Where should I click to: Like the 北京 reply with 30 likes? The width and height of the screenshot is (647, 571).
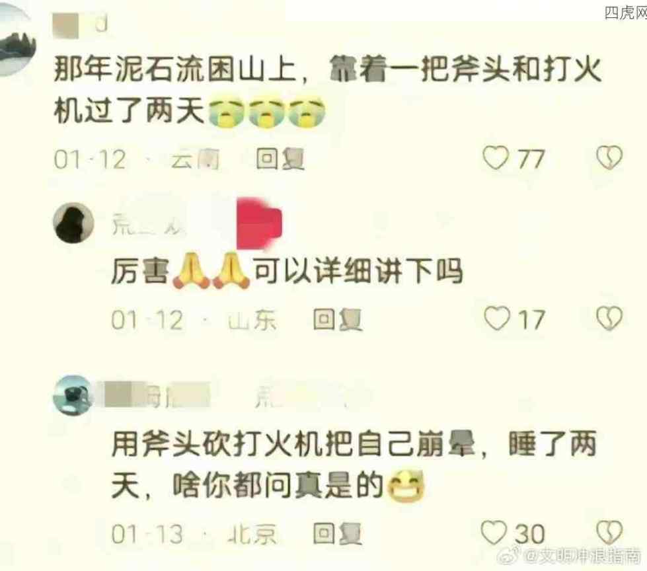[x=494, y=533]
